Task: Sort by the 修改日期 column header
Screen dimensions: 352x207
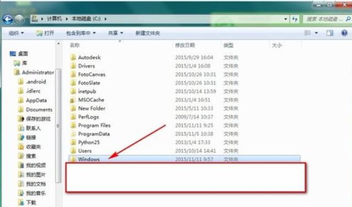Action: pyautogui.click(x=185, y=45)
